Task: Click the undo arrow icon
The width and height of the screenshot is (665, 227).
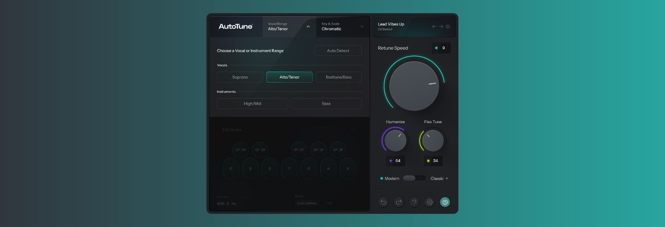Action: click(x=383, y=202)
